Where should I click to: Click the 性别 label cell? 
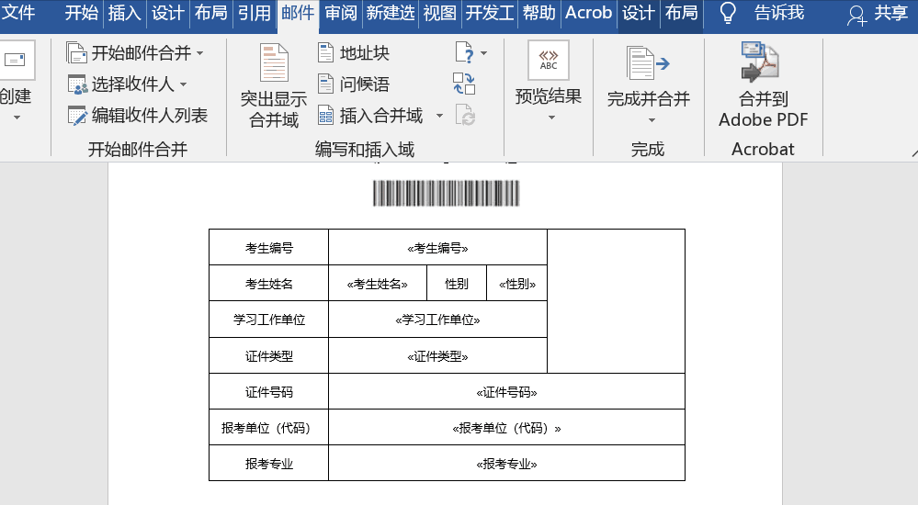click(x=457, y=284)
